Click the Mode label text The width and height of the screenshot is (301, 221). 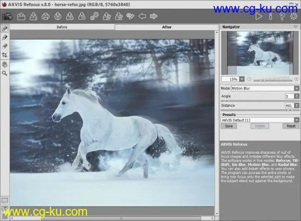pyautogui.click(x=225, y=88)
